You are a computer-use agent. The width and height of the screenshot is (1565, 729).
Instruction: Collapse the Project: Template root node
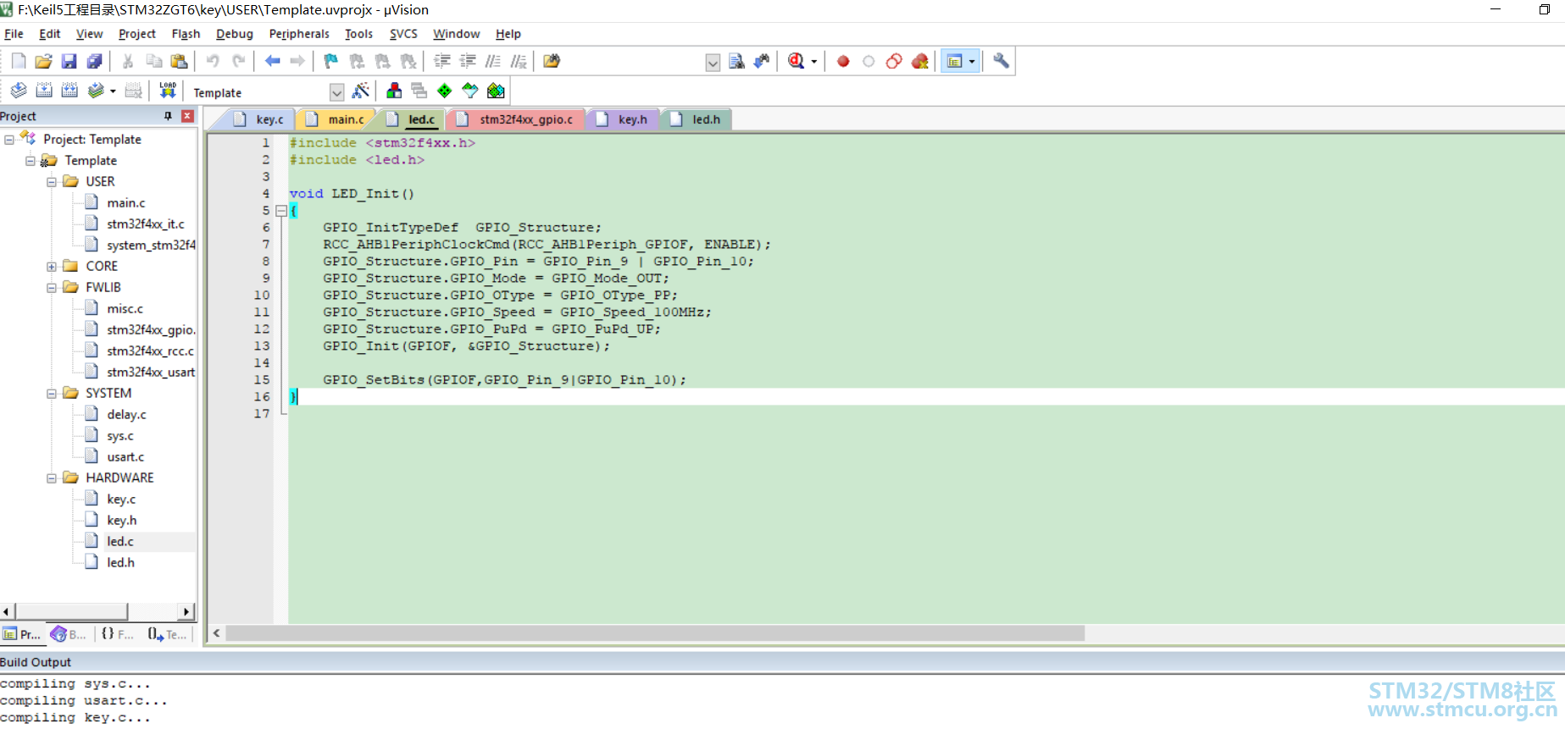(9, 140)
